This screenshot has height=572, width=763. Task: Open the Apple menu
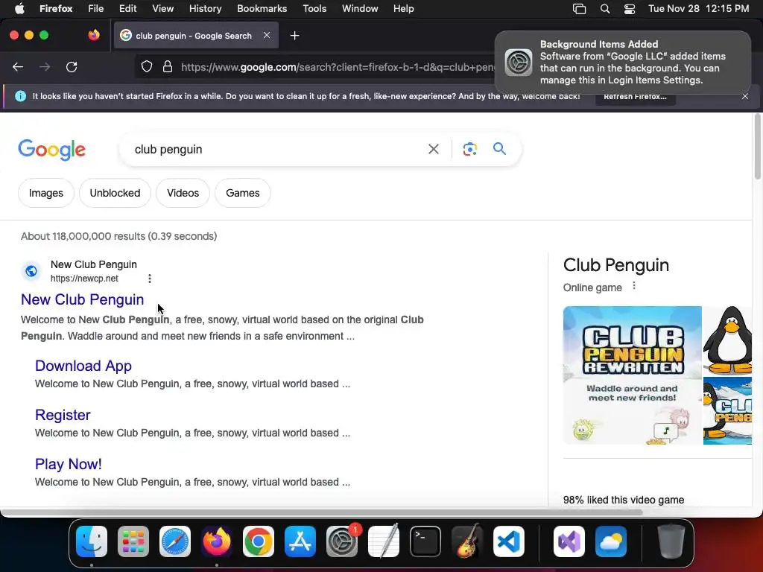click(x=19, y=8)
